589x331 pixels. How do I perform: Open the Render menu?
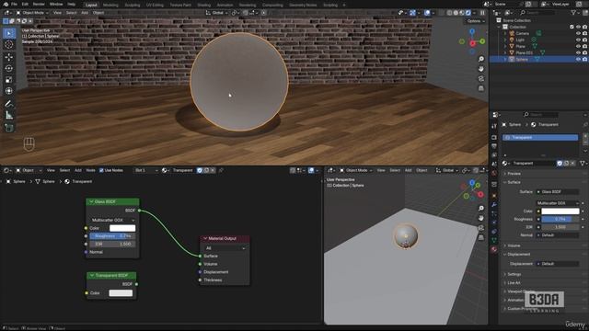pyautogui.click(x=39, y=4)
